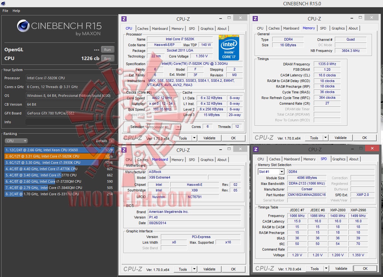This screenshot has width=383, height=277.
Task: Switch to Graphics tab in Memory CPU-Z window
Action: pyautogui.click(x=338, y=28)
